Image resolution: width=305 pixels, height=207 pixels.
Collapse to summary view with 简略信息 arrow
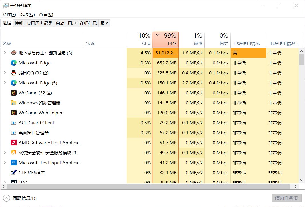[x=6, y=198]
